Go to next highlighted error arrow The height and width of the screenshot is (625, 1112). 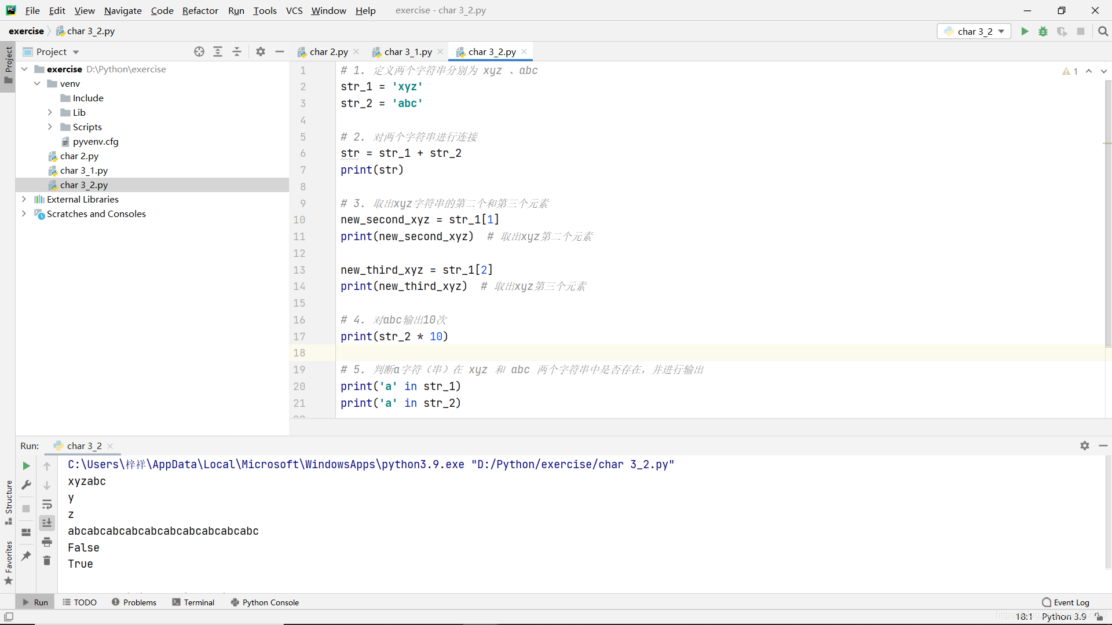1104,71
